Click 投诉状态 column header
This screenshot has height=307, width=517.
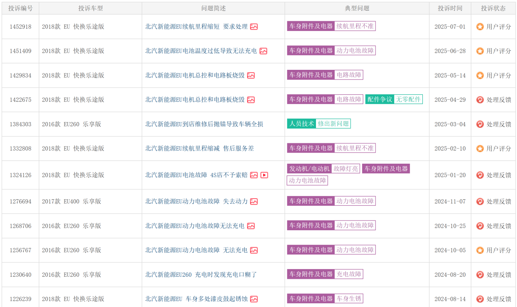493,8
